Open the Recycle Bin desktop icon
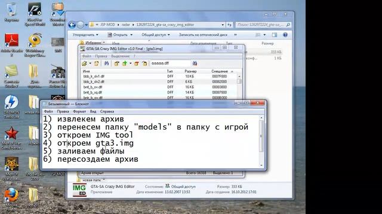Screen dimensions: 382x214 pyautogui.click(x=11, y=12)
